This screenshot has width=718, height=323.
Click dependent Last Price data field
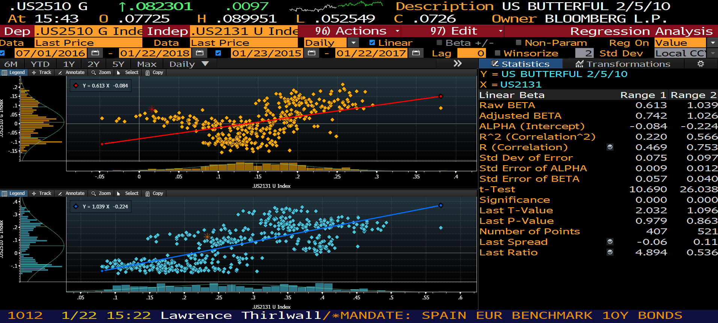pos(89,43)
